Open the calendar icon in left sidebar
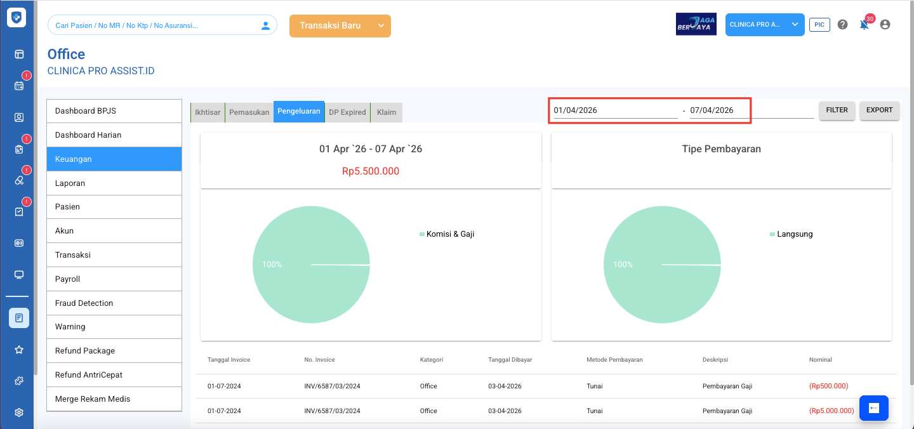Image resolution: width=914 pixels, height=429 pixels. tap(19, 86)
